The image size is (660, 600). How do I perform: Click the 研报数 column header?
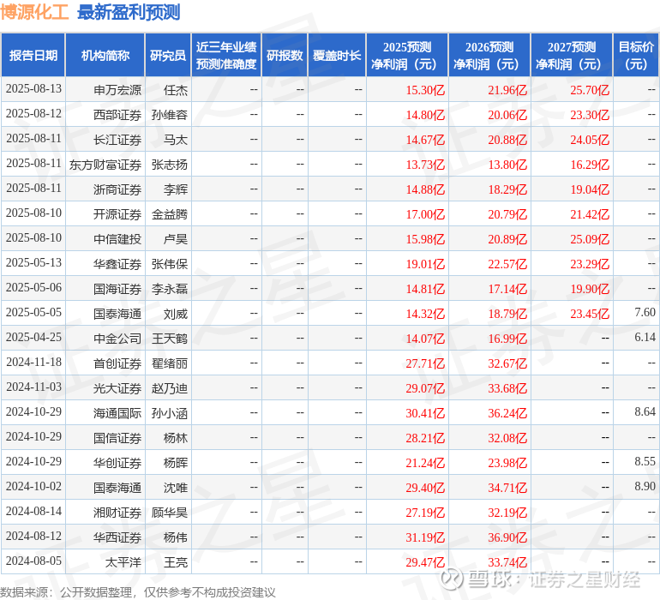click(x=285, y=55)
